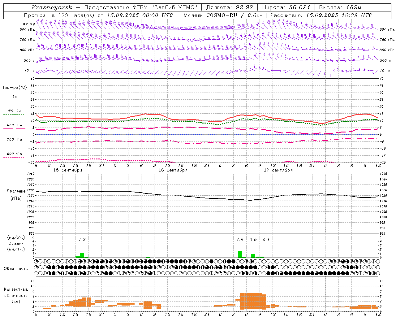The height and width of the screenshot is (317, 396).
Task: Click '700 гПа' entry in temperature legend
Action: coord(15,139)
